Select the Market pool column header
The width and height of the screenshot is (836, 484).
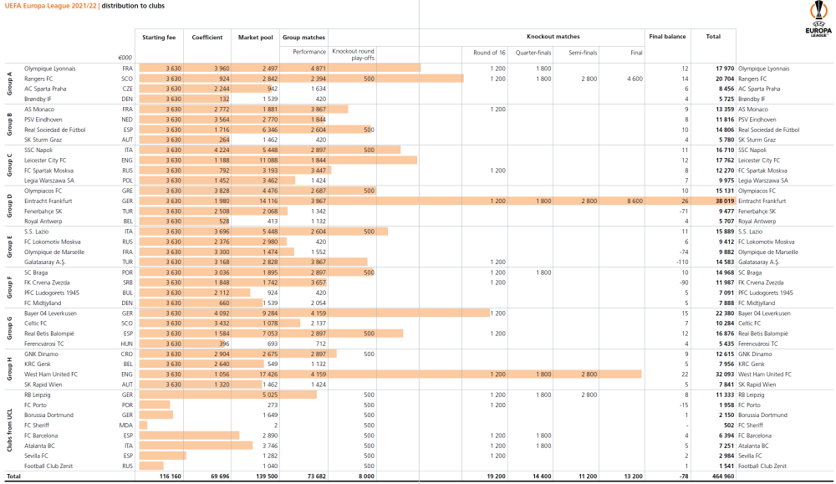pos(255,38)
